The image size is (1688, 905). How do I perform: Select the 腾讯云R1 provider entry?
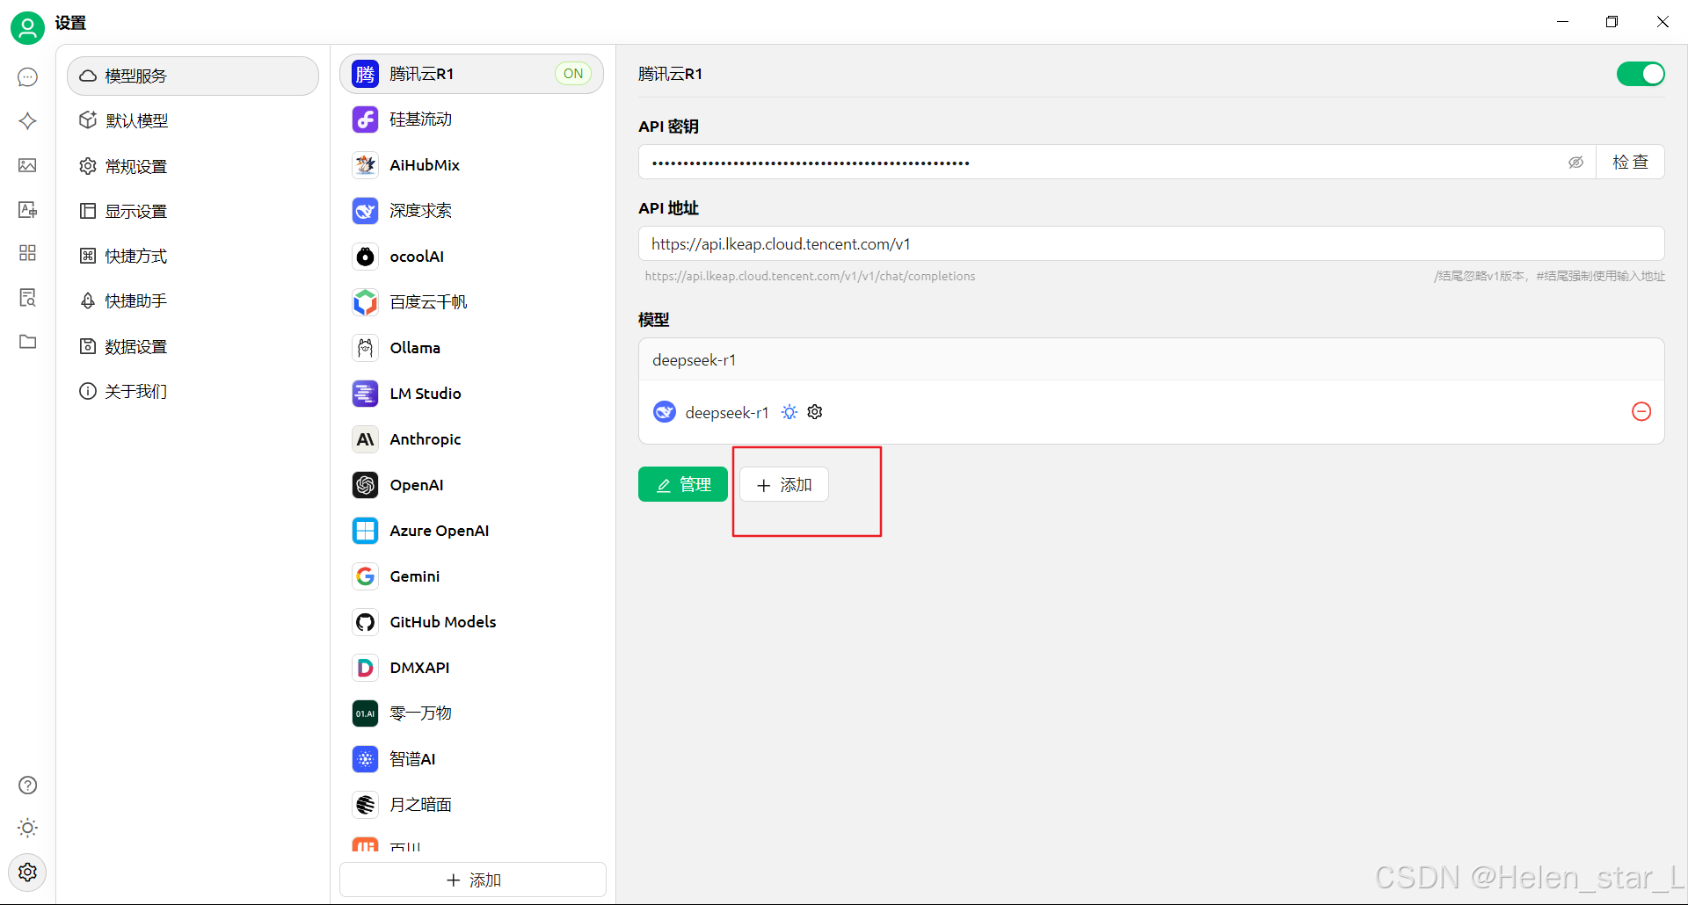472,74
